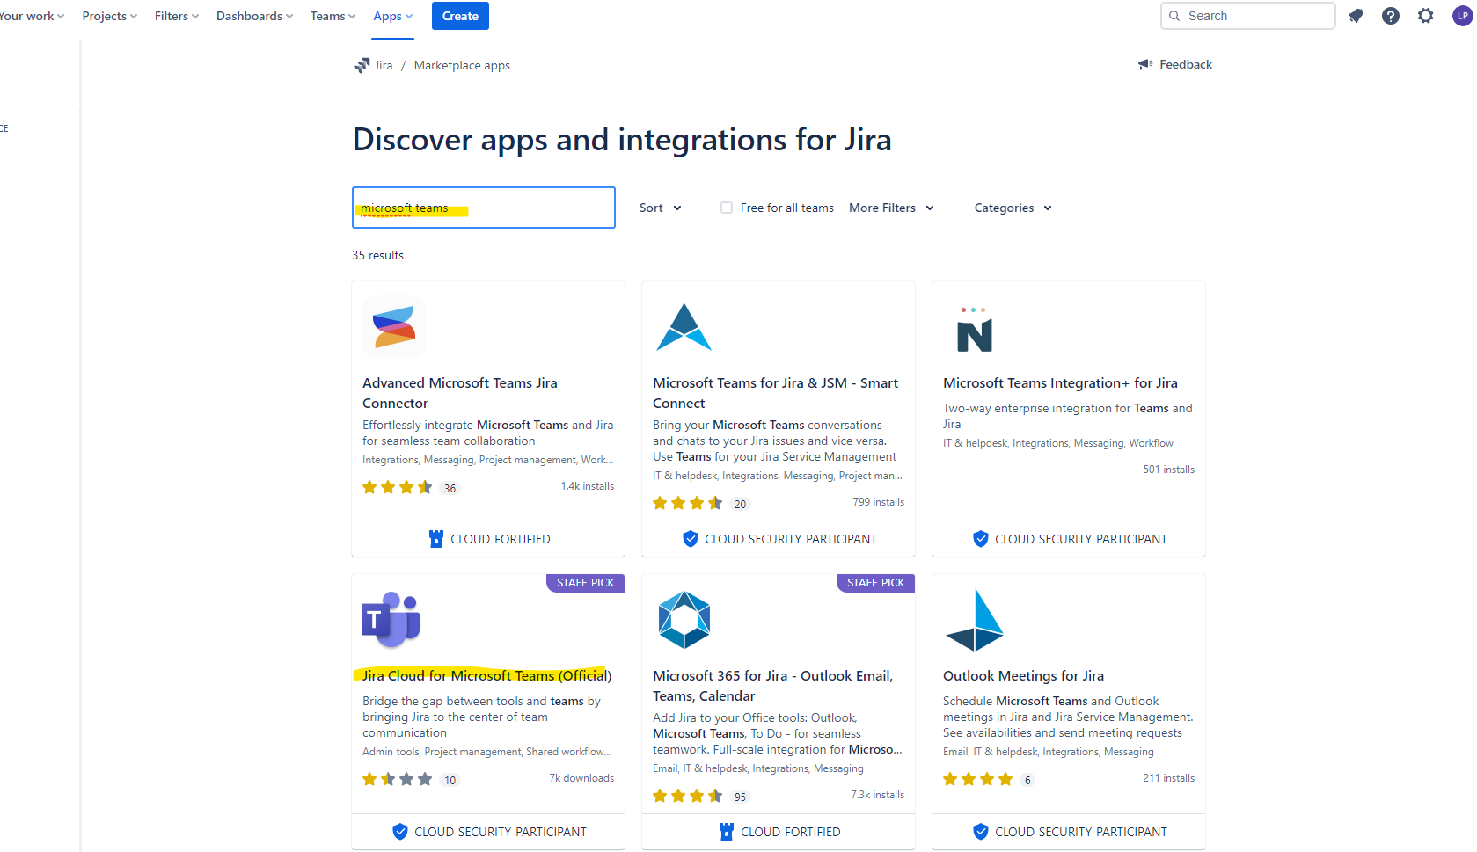Click the Microsoft Teams Integration+ N logo
This screenshot has height=852, width=1477.
[x=974, y=331]
